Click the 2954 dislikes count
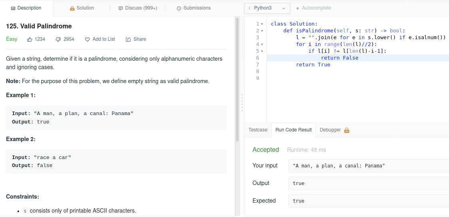 pos(69,39)
